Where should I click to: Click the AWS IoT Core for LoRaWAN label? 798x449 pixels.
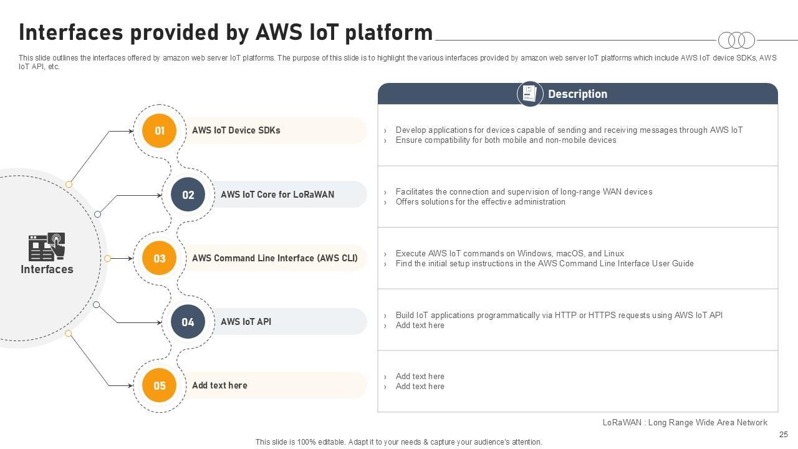(277, 195)
